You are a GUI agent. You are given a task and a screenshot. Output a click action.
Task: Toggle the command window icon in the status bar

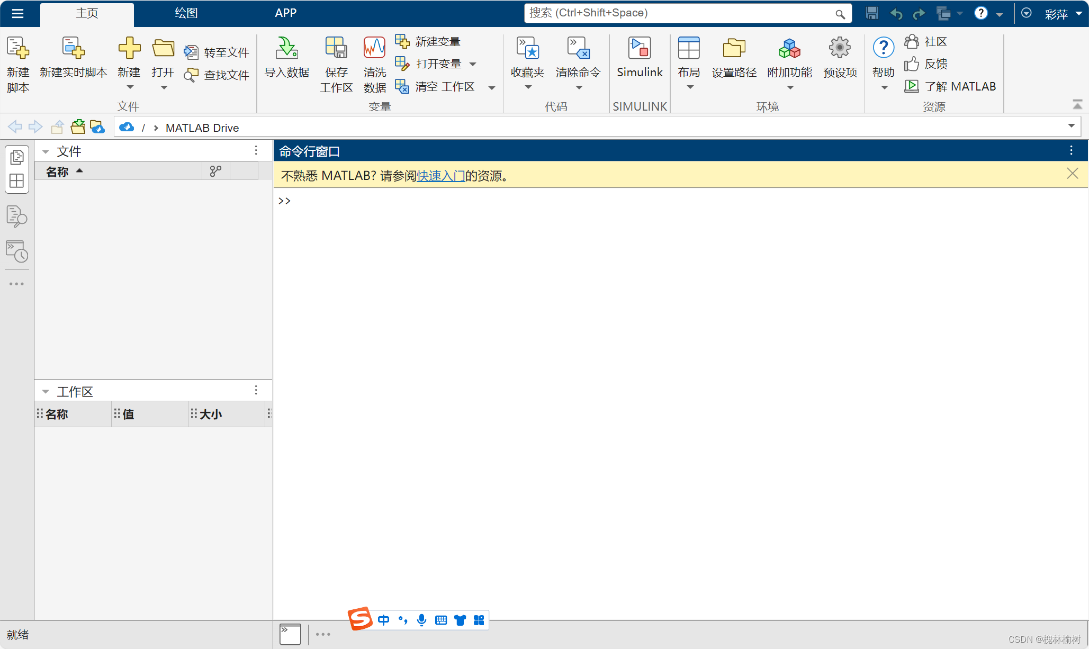pos(290,634)
